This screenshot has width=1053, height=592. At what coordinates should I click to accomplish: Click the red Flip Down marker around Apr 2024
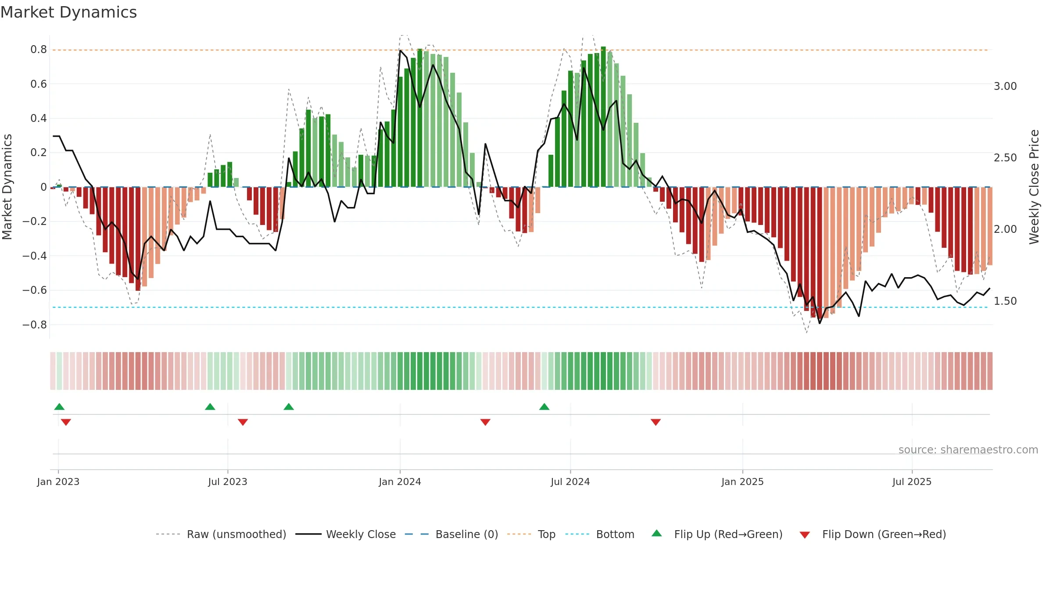485,422
